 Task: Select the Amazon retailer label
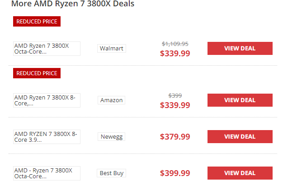tap(111, 100)
